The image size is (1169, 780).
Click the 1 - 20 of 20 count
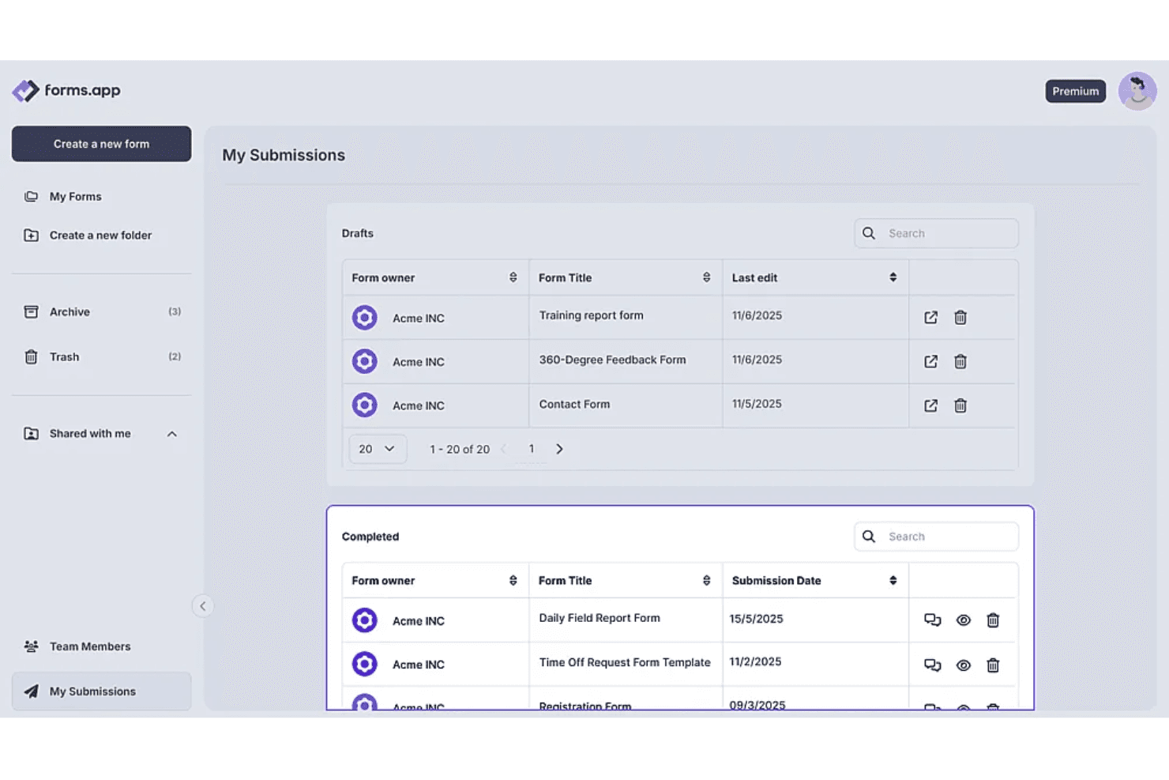click(x=460, y=450)
